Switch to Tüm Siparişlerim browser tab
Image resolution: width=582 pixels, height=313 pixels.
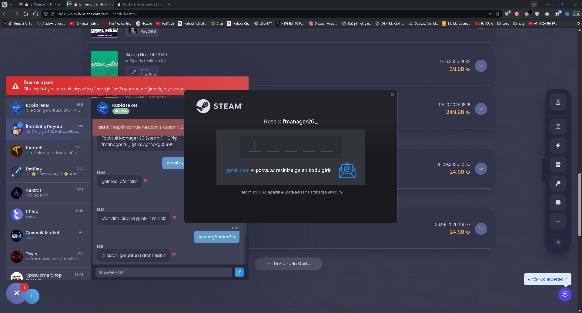click(90, 4)
